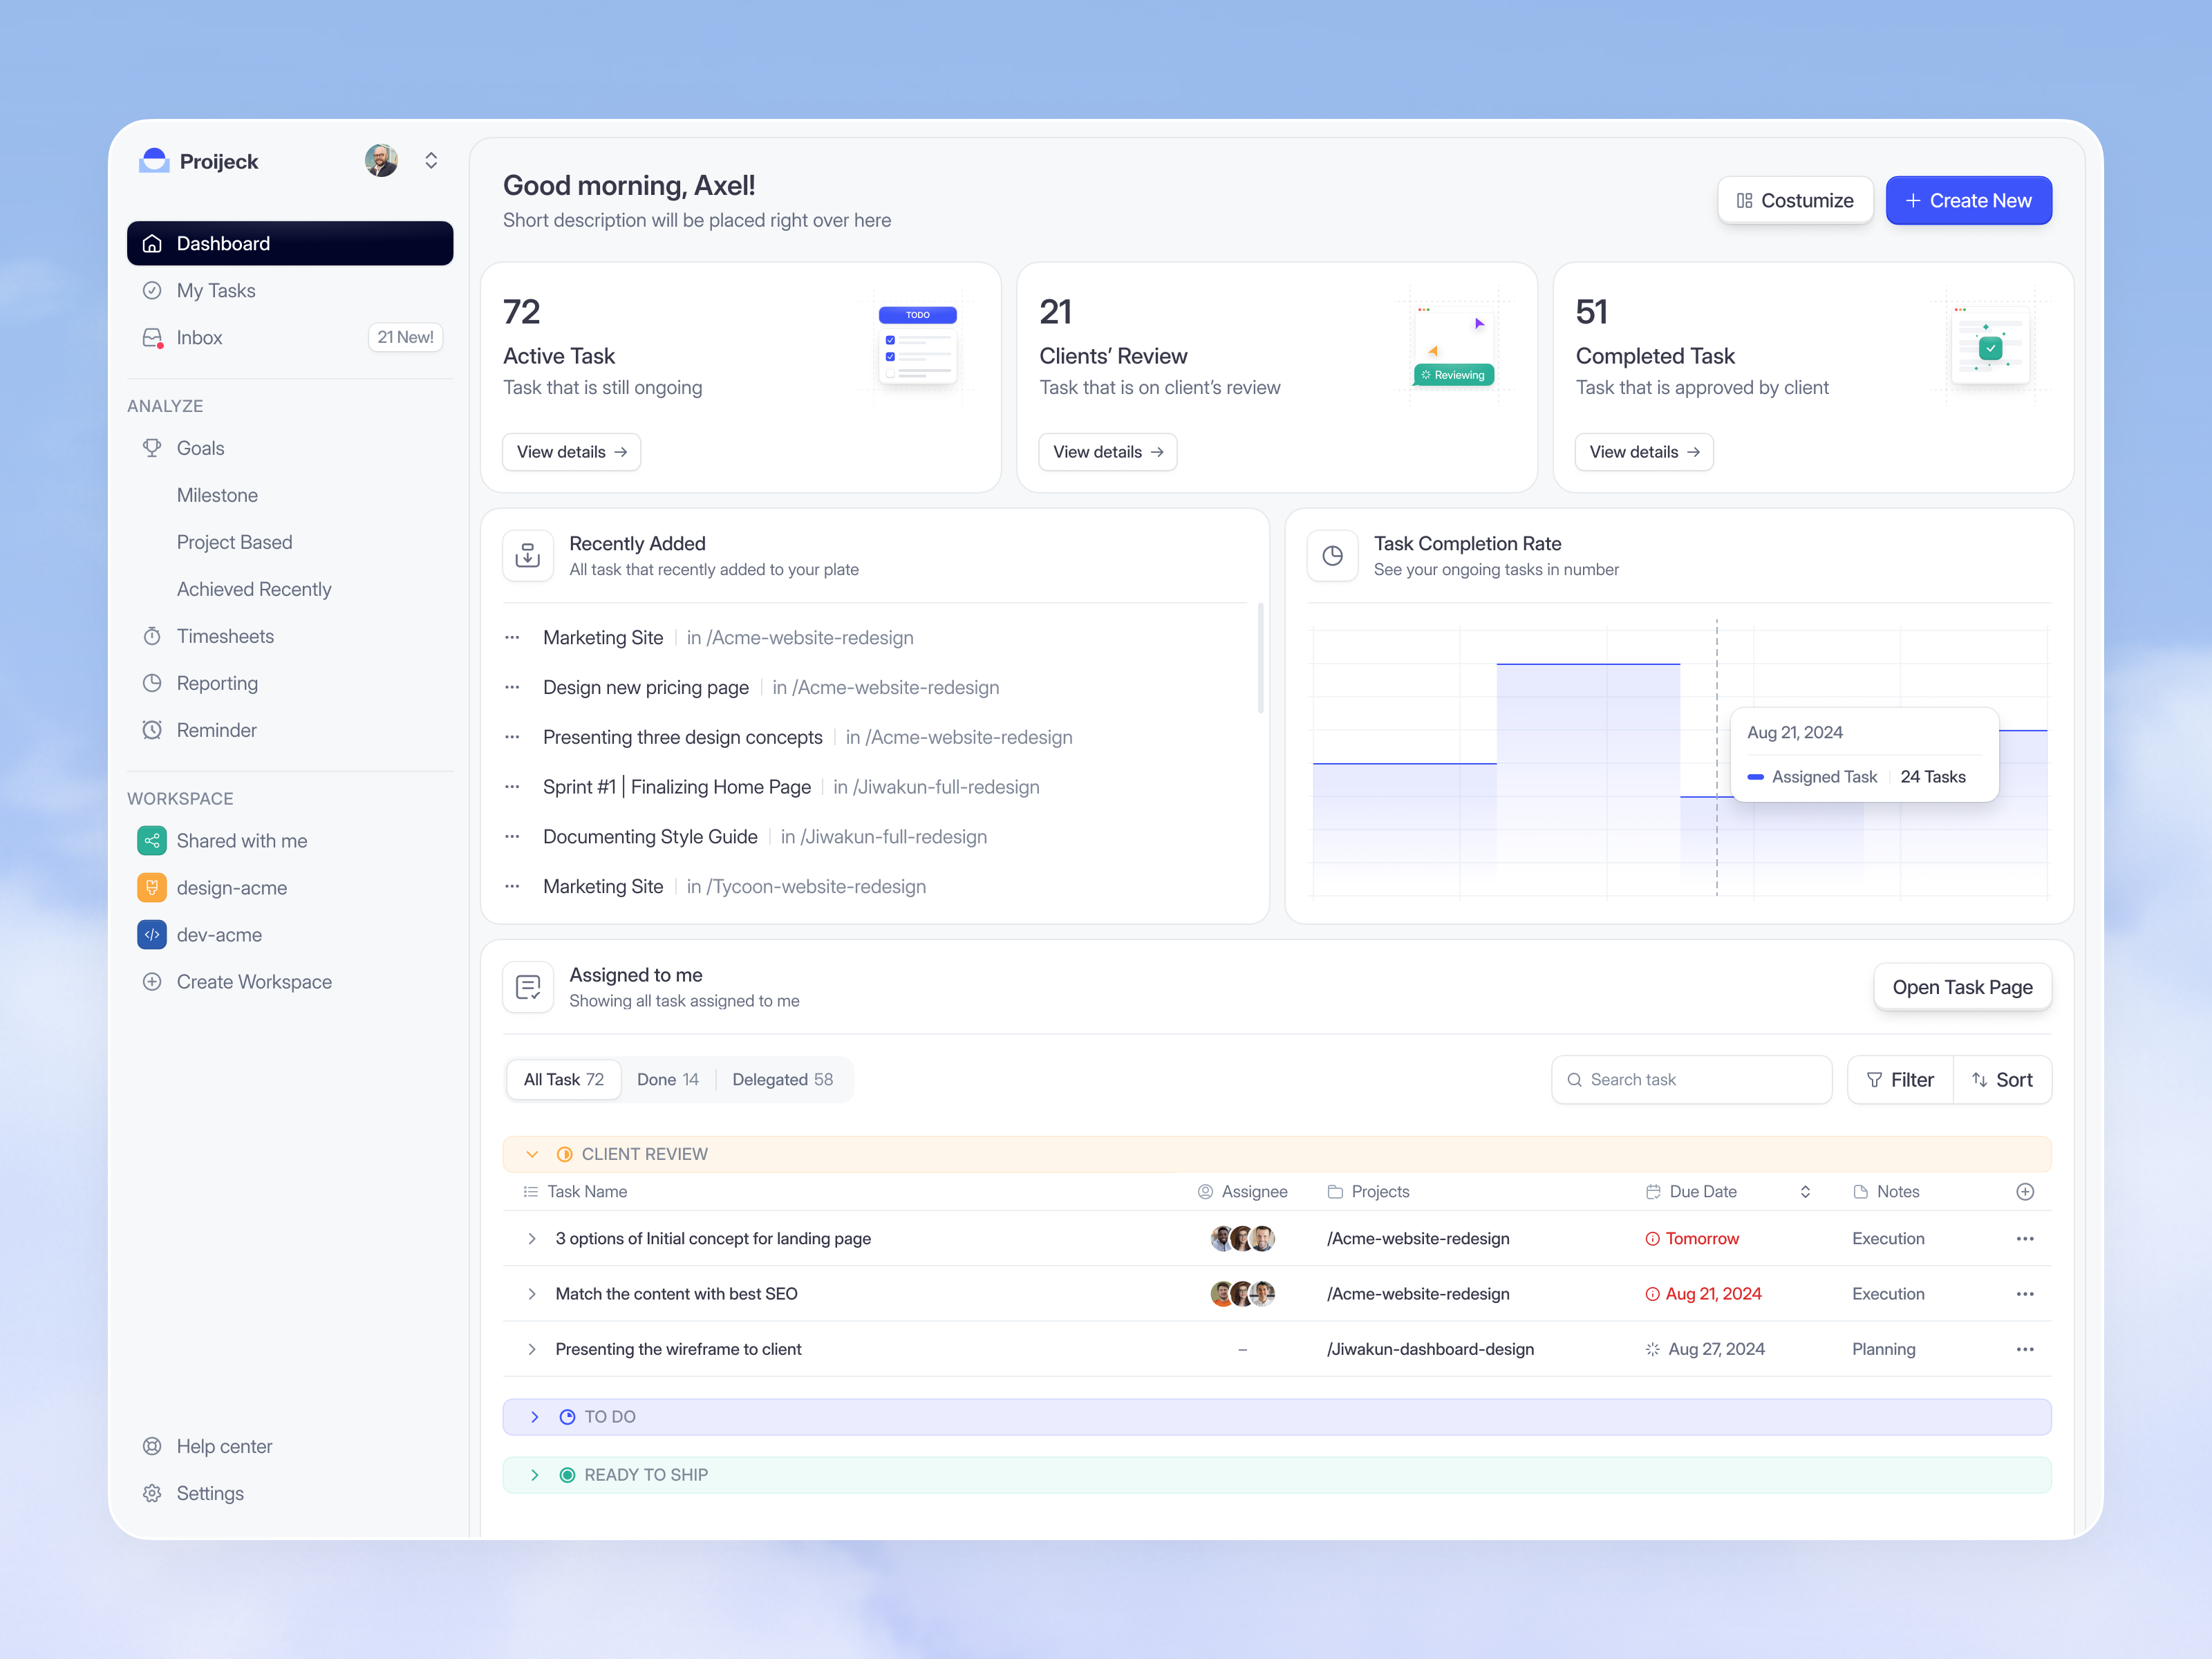Expand the TO DO section
Image resolution: width=2212 pixels, height=1659 pixels.
[x=535, y=1416]
